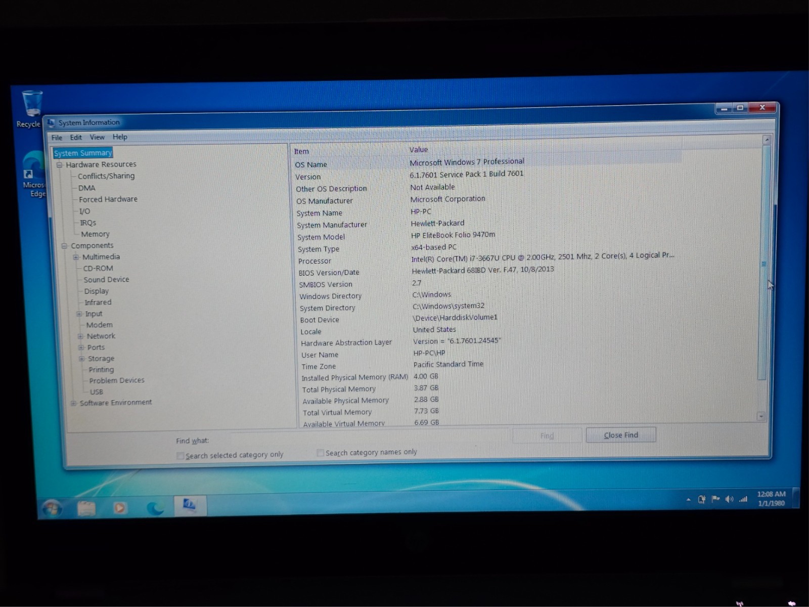Enable Search selected category only checkbox
Screen dimensions: 809x607
point(180,456)
